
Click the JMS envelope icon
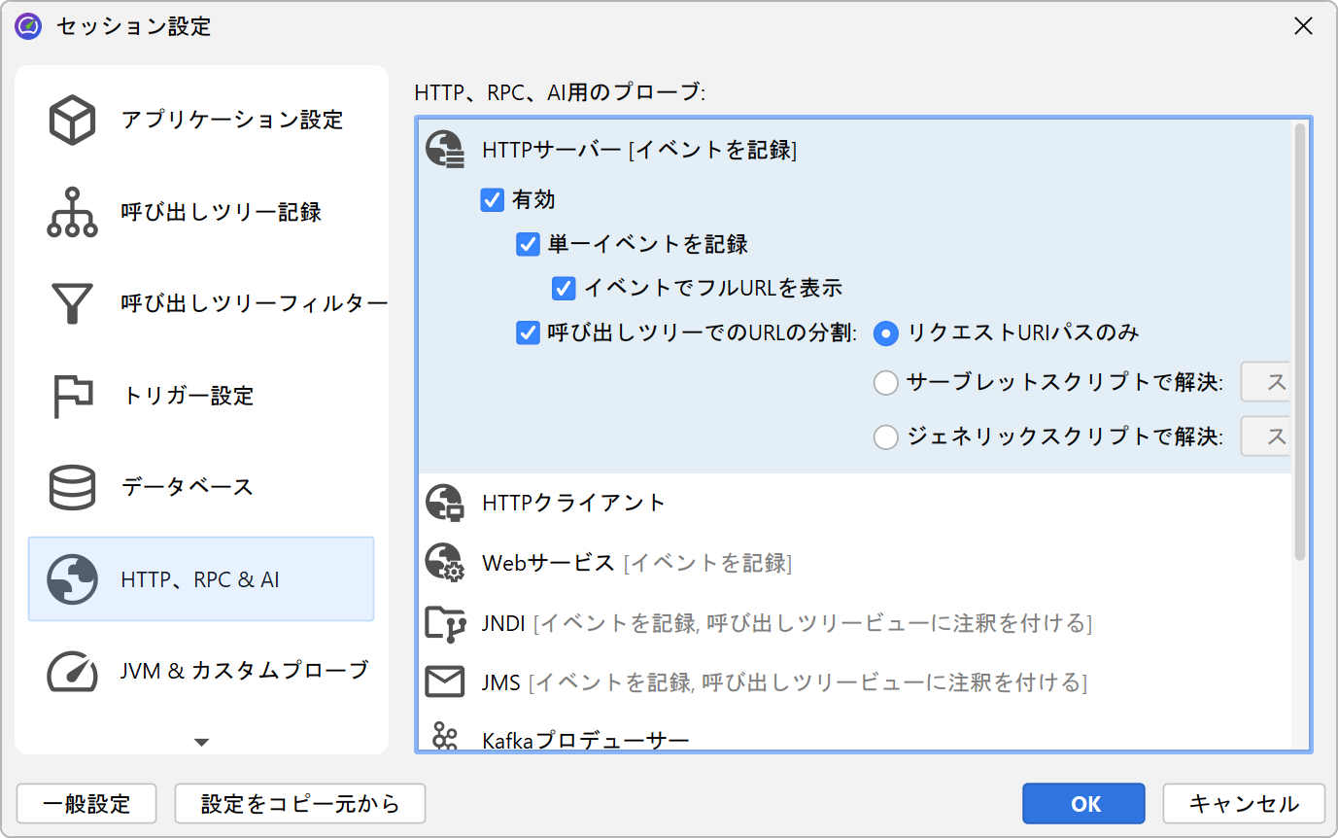click(446, 682)
